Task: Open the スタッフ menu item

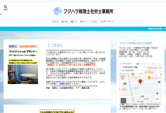Action: point(74,21)
